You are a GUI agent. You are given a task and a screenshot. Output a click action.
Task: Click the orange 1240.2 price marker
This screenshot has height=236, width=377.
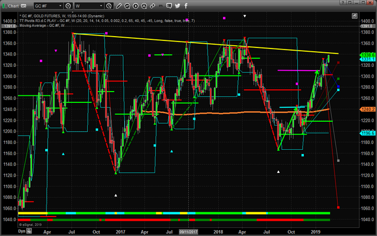click(x=368, y=109)
